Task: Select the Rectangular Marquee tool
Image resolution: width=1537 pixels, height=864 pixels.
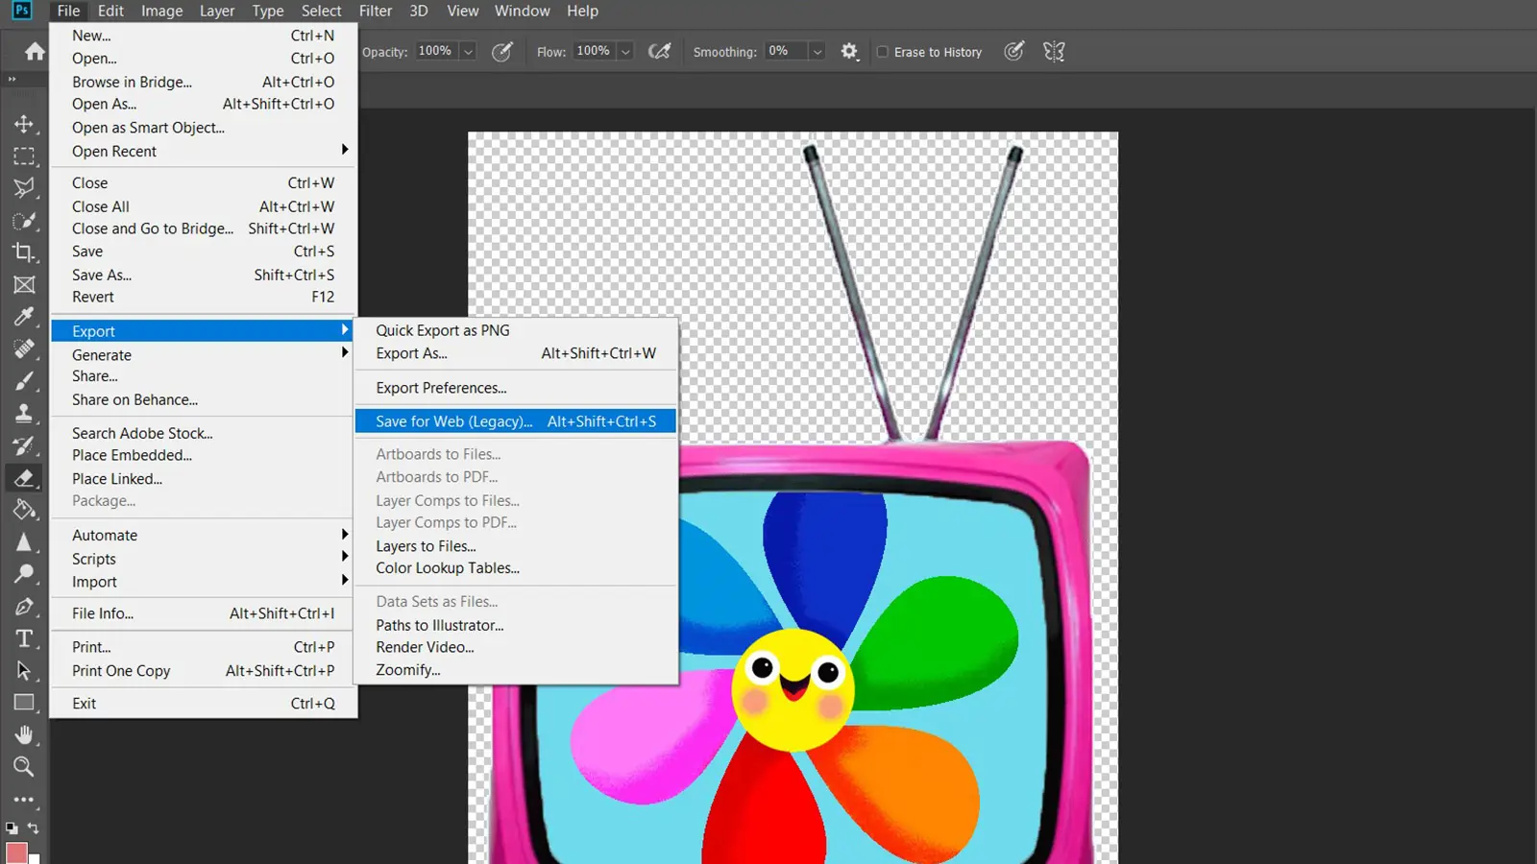Action: (24, 156)
